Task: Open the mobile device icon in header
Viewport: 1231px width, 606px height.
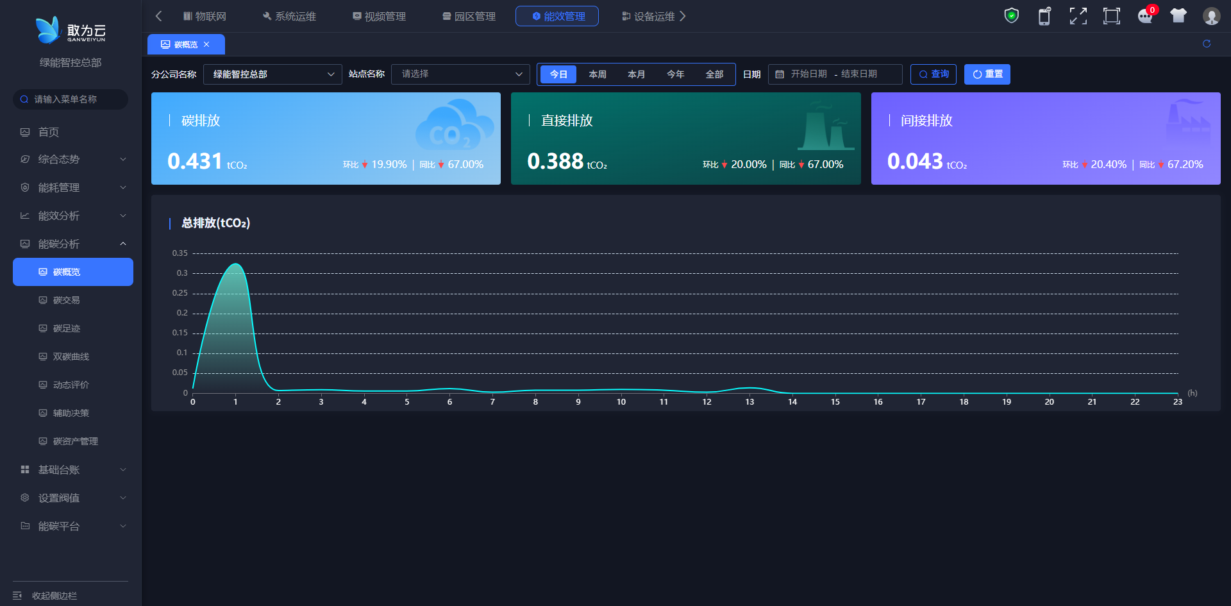Action: click(x=1044, y=16)
